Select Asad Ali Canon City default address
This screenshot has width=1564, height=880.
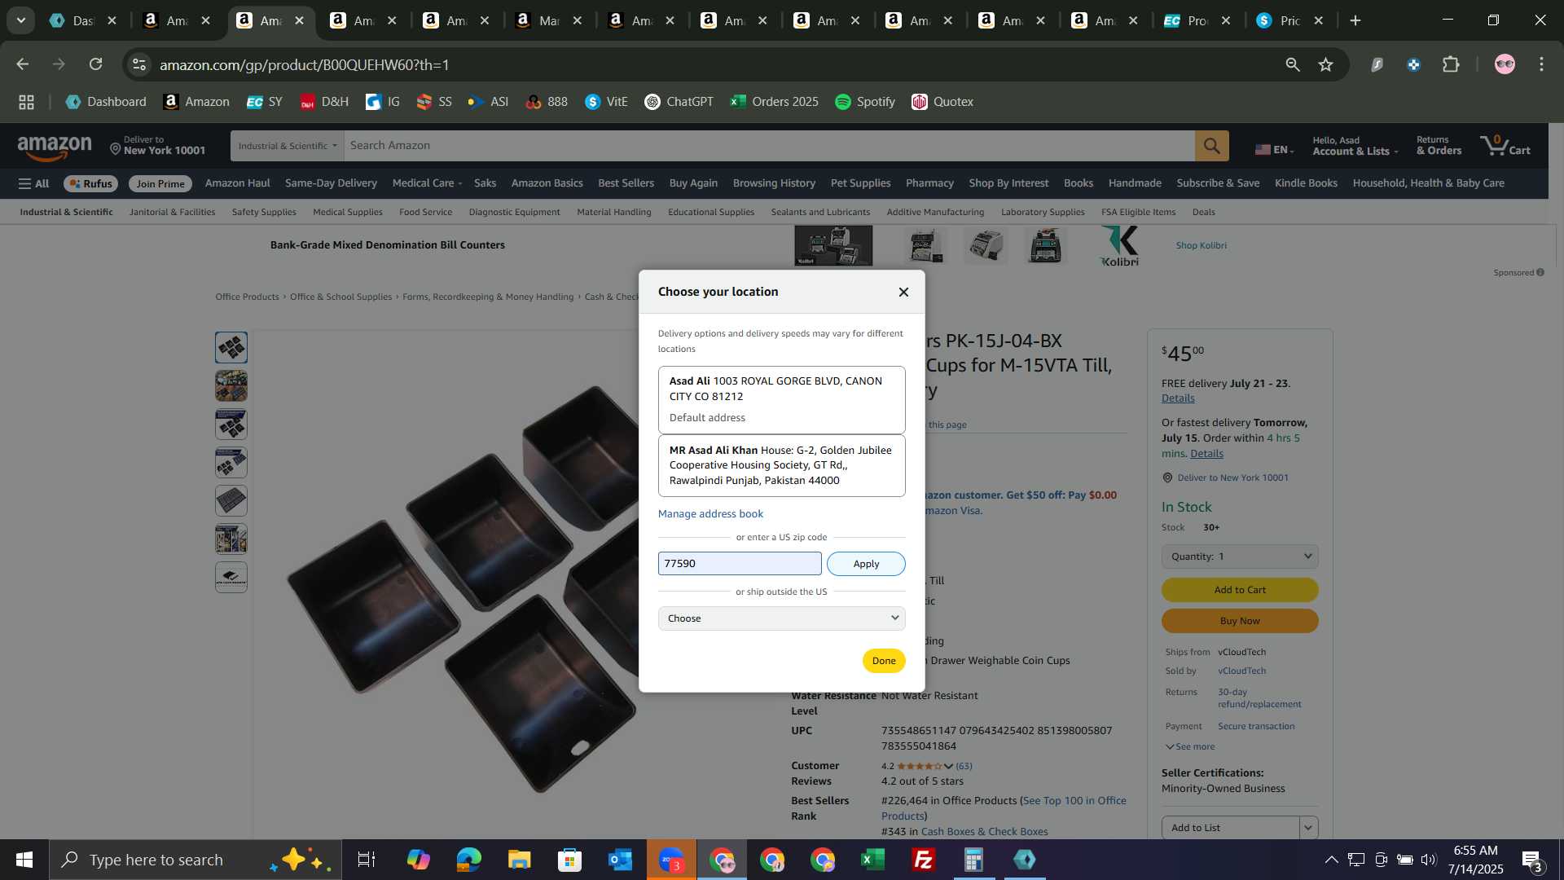[781, 400]
